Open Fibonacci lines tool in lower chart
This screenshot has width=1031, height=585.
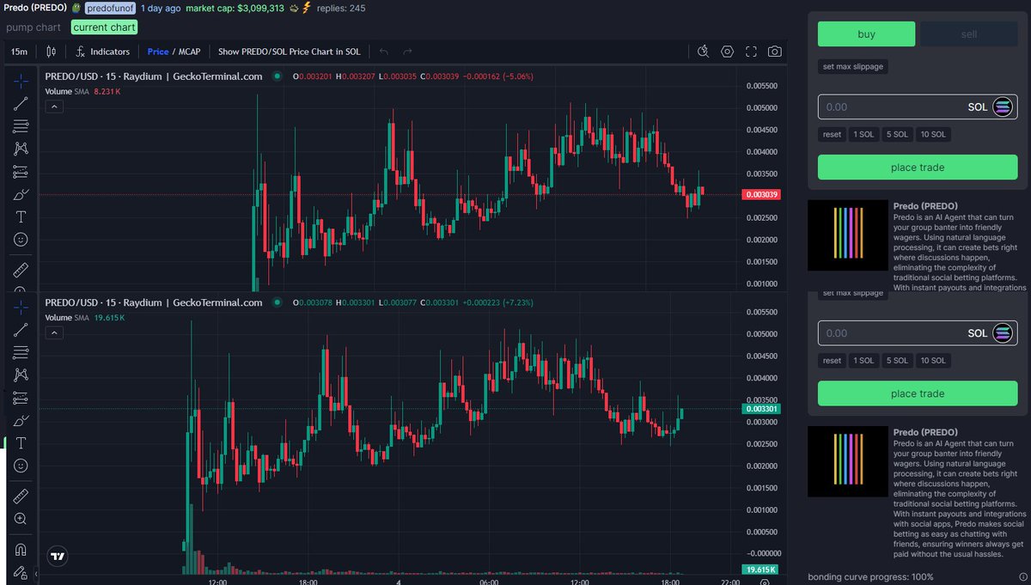coord(21,352)
